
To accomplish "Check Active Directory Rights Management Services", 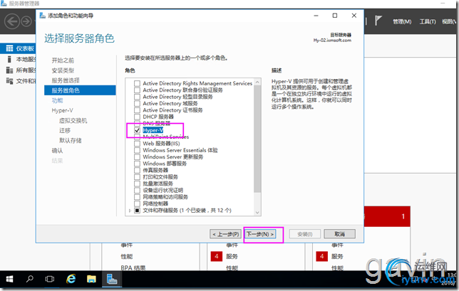I will point(137,83).
